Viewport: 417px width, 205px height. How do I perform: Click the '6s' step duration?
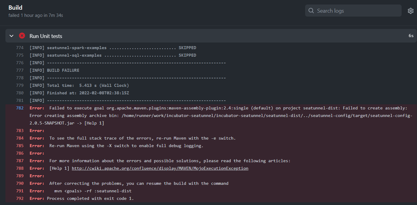coord(411,36)
